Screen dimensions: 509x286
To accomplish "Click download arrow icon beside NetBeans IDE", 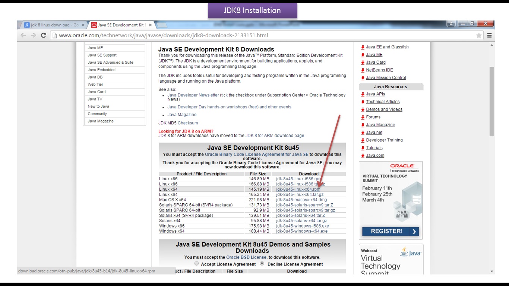I will point(363,70).
